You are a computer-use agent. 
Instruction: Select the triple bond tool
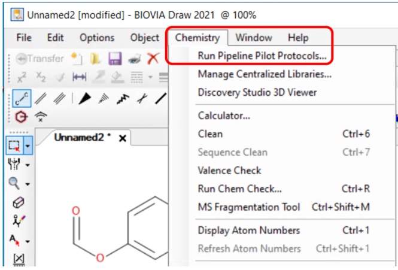[x=59, y=99]
